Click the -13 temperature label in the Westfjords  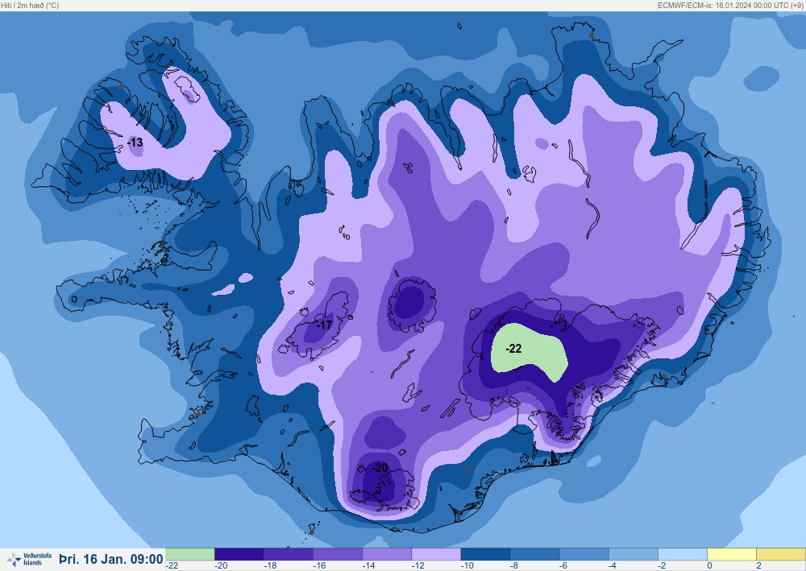(135, 143)
